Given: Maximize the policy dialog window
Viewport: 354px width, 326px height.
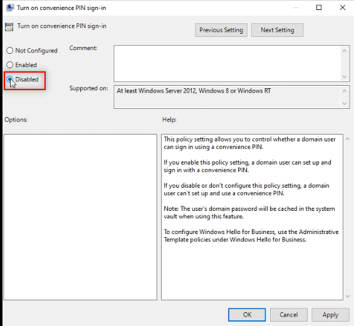Looking at the screenshot, I should pos(319,8).
